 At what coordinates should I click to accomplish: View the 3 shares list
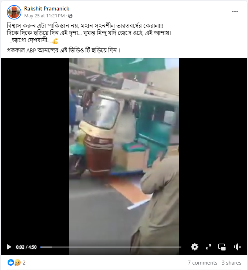tap(231, 263)
